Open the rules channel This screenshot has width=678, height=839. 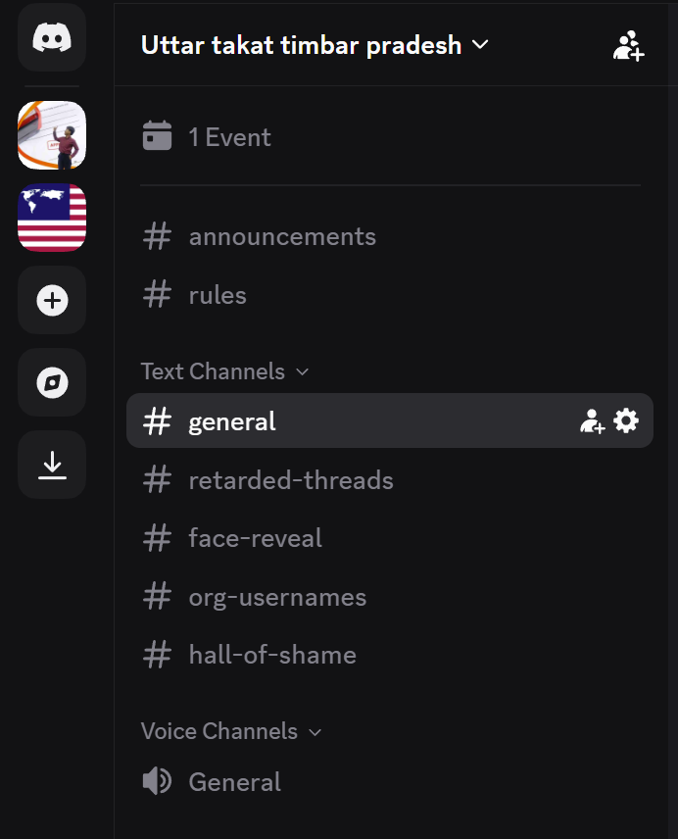coord(218,294)
